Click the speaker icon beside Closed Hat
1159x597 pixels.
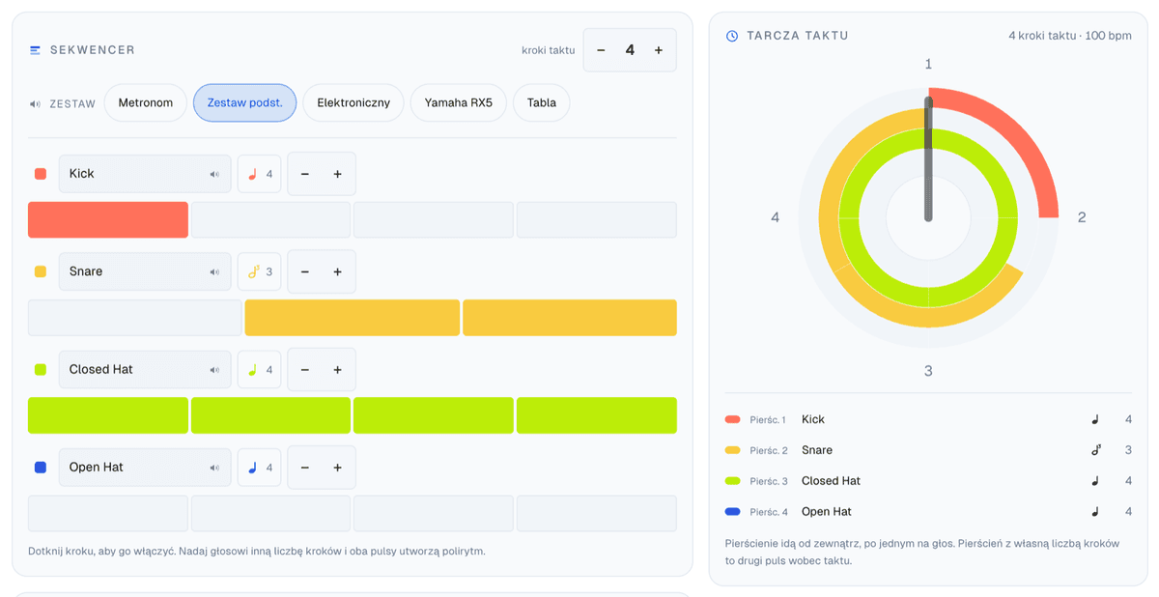(x=214, y=370)
